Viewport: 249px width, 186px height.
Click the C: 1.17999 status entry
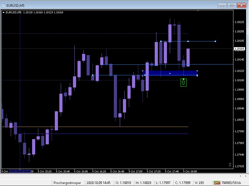tap(183, 183)
